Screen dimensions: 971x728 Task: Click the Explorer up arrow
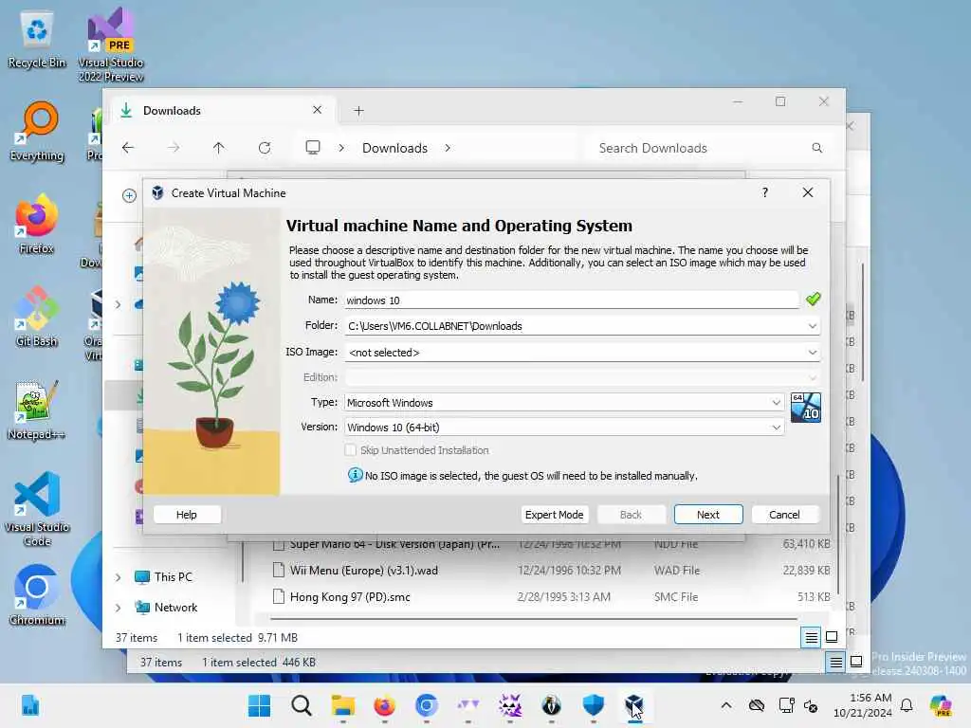(219, 147)
